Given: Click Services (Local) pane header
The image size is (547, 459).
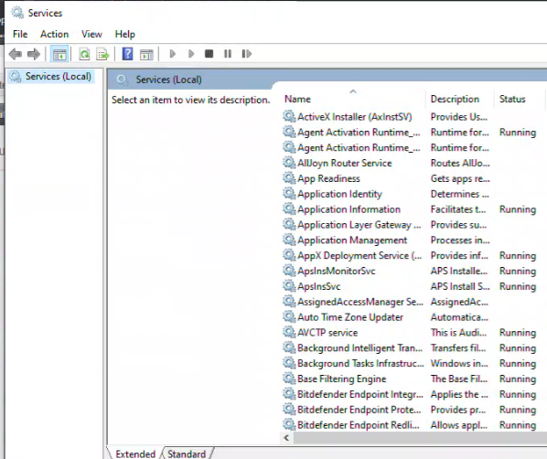Looking at the screenshot, I should point(169,80).
